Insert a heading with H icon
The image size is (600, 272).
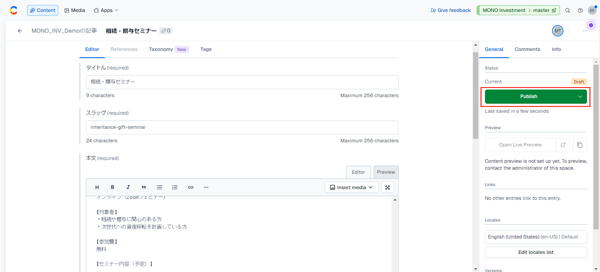point(97,187)
